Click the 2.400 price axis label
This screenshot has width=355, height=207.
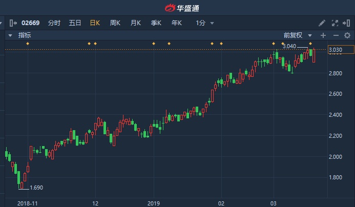pyautogui.click(x=336, y=115)
